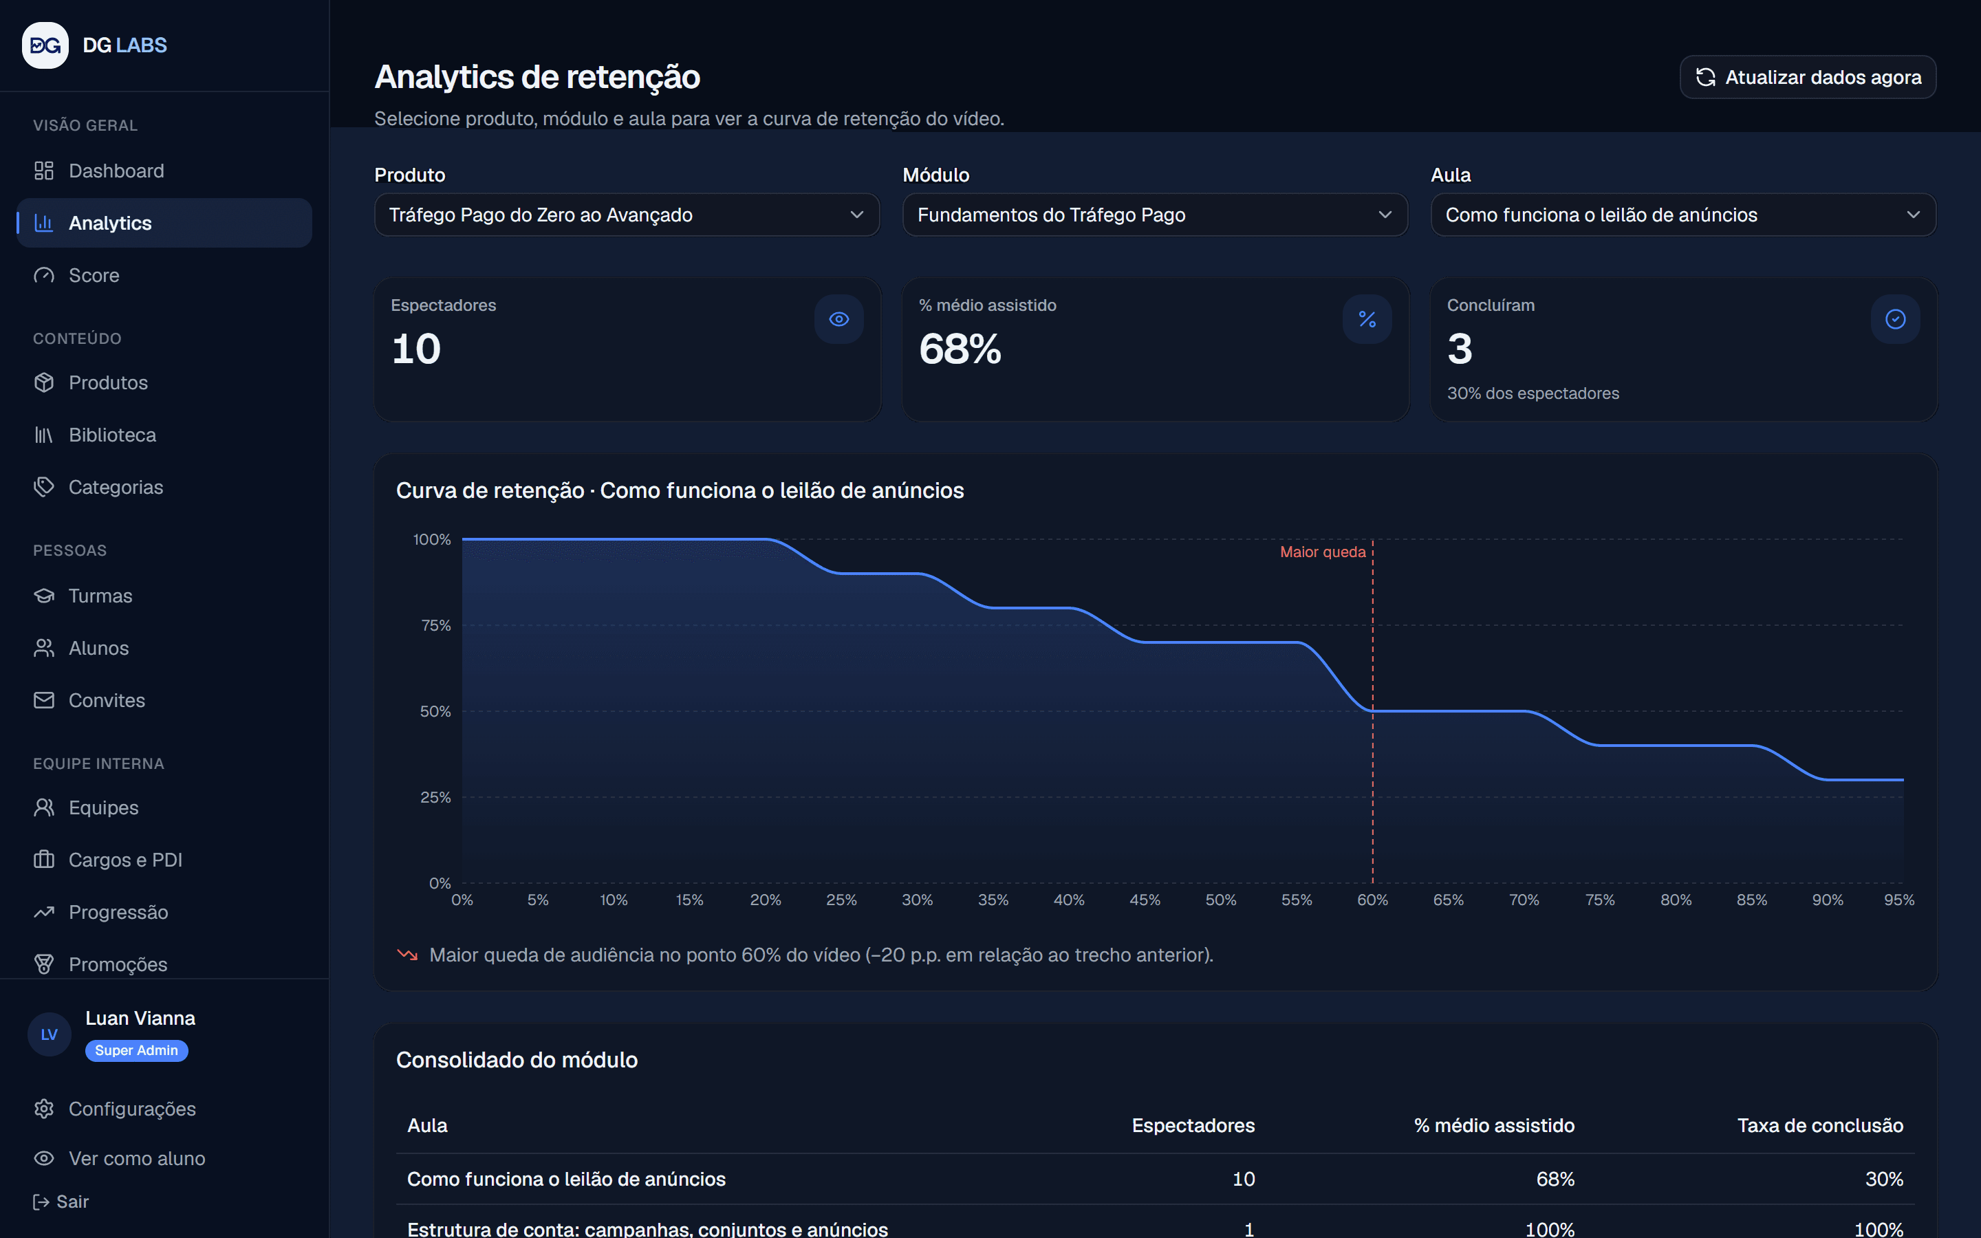Click the Luan Vianna profile name
This screenshot has width=1981, height=1238.
click(x=140, y=1018)
